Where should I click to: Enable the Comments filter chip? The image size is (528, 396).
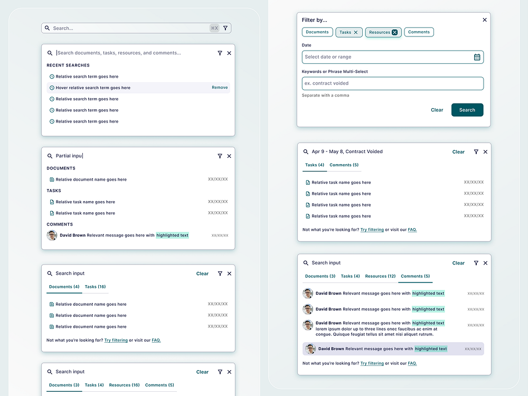pyautogui.click(x=419, y=32)
